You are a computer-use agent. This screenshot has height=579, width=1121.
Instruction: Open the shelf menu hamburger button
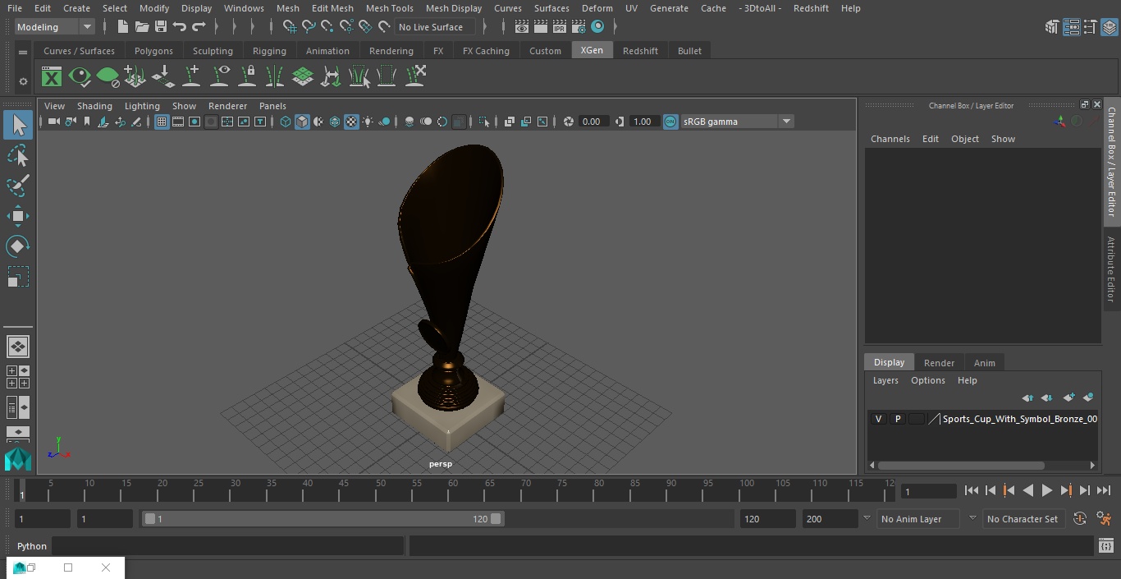(x=23, y=52)
